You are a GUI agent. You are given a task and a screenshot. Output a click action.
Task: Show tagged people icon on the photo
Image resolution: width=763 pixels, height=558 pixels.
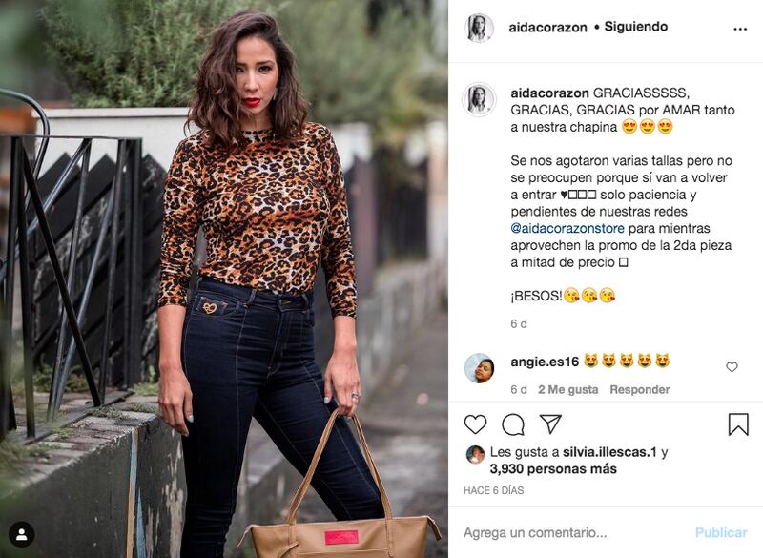click(21, 535)
